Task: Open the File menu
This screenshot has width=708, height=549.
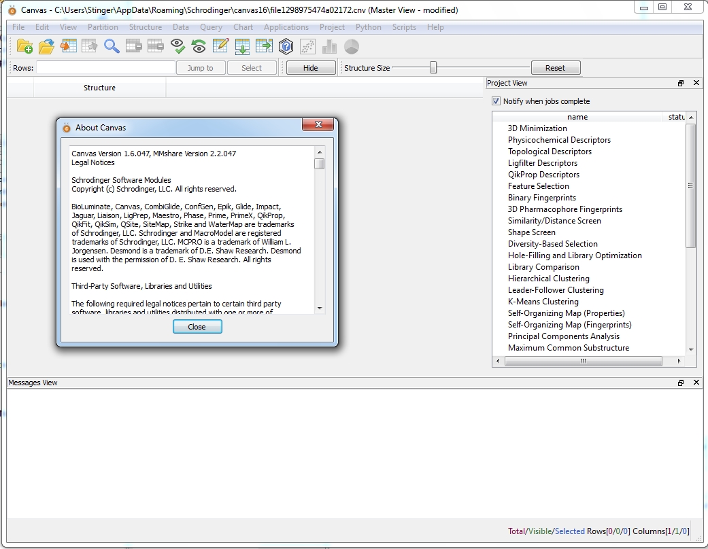Action: tap(18, 27)
